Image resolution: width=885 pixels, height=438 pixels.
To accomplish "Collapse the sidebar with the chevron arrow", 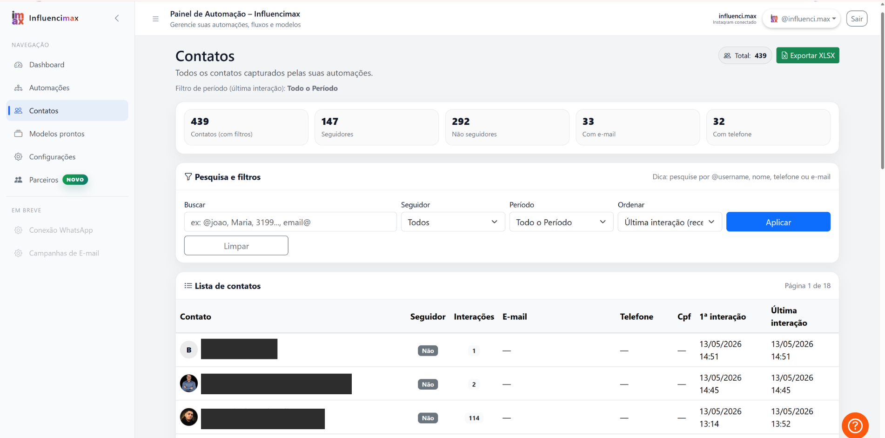I will tap(117, 18).
